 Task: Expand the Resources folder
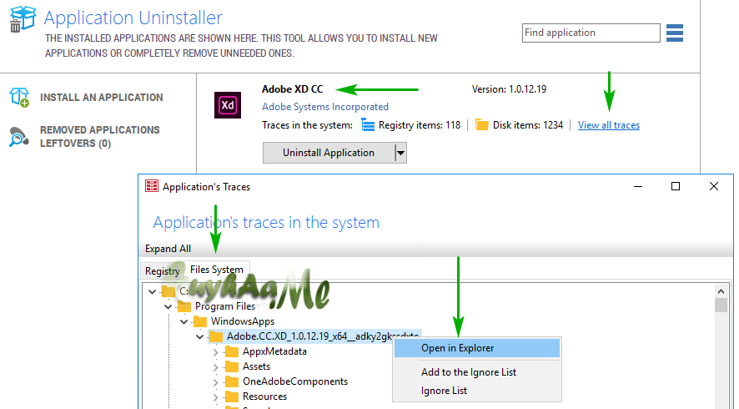coord(216,396)
